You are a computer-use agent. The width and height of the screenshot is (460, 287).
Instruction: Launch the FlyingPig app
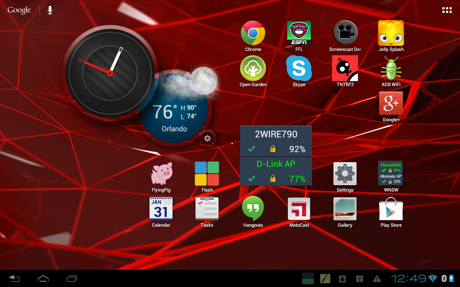[x=161, y=177]
